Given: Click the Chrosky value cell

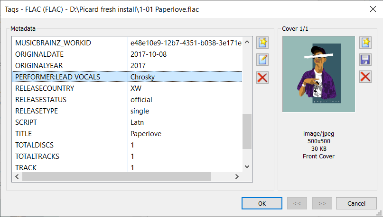Looking at the screenshot, I should [143, 77].
